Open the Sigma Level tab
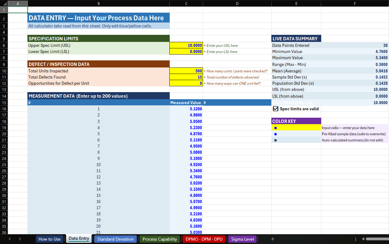 tap(242, 239)
